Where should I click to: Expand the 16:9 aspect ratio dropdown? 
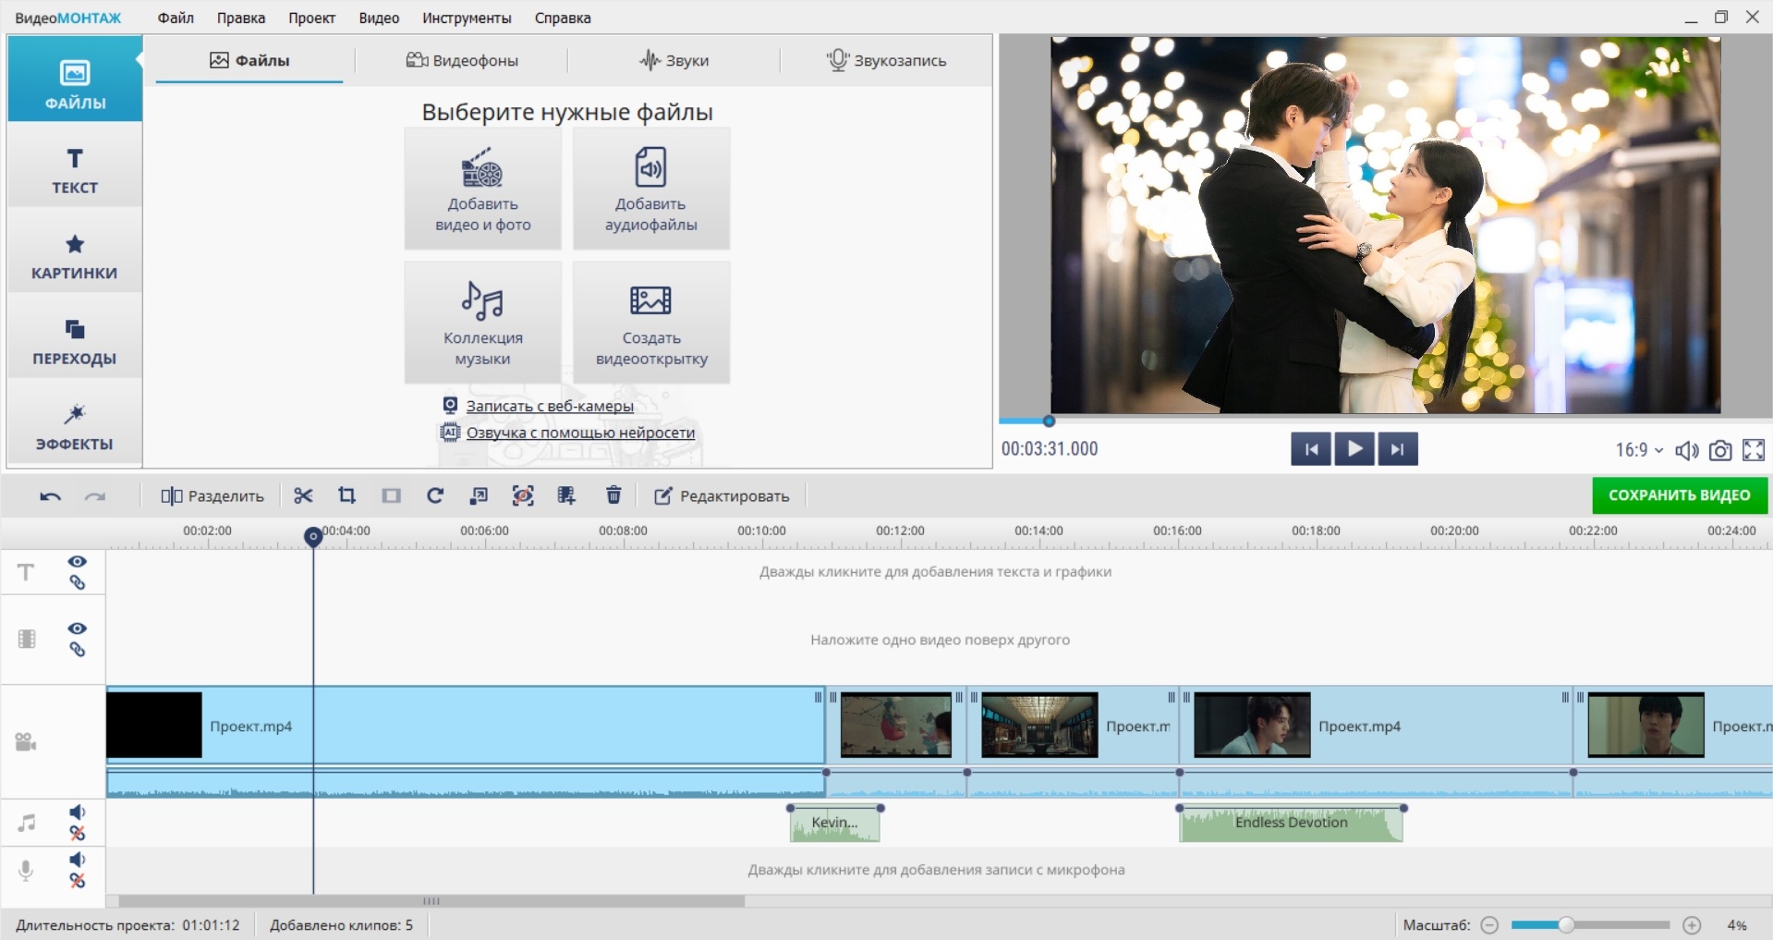click(1639, 450)
